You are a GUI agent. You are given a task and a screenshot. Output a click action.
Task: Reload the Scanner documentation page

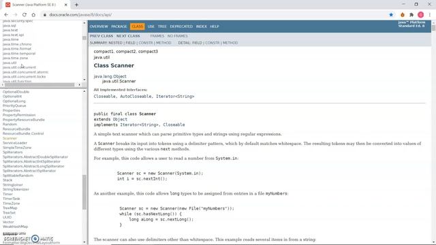click(x=25, y=15)
